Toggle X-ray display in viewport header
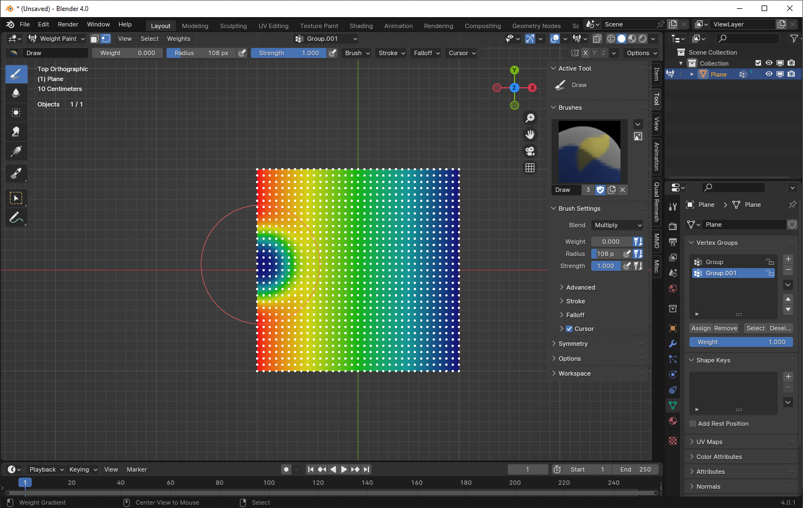The width and height of the screenshot is (803, 508). (597, 39)
